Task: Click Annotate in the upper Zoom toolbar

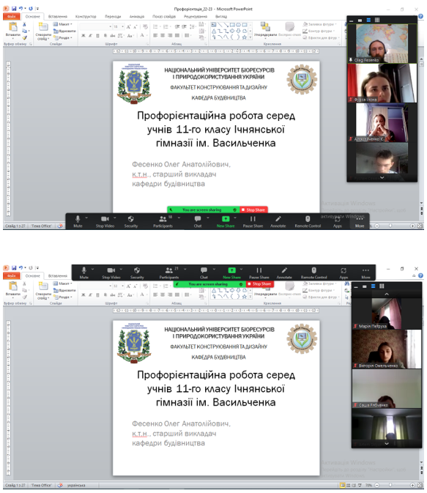Action: tap(278, 221)
